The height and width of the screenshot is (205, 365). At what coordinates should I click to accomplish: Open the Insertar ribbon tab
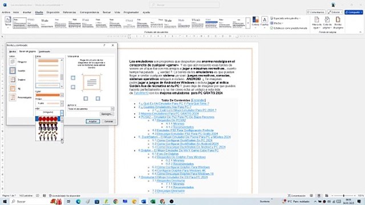click(27, 13)
